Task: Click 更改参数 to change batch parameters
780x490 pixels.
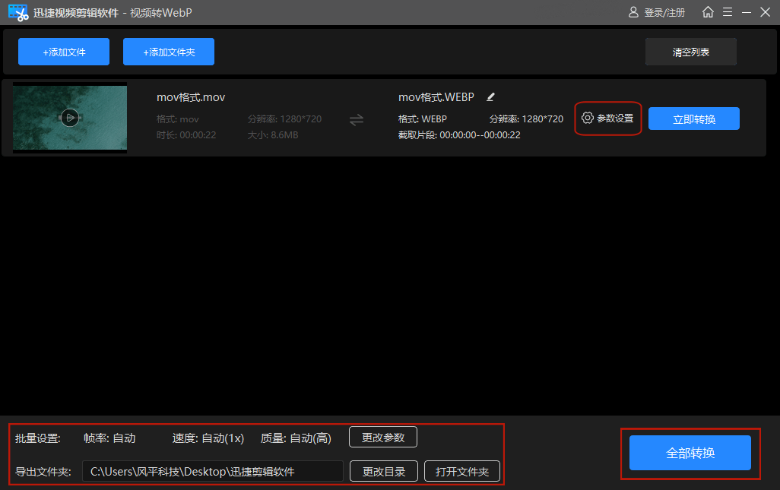Action: tap(383, 438)
